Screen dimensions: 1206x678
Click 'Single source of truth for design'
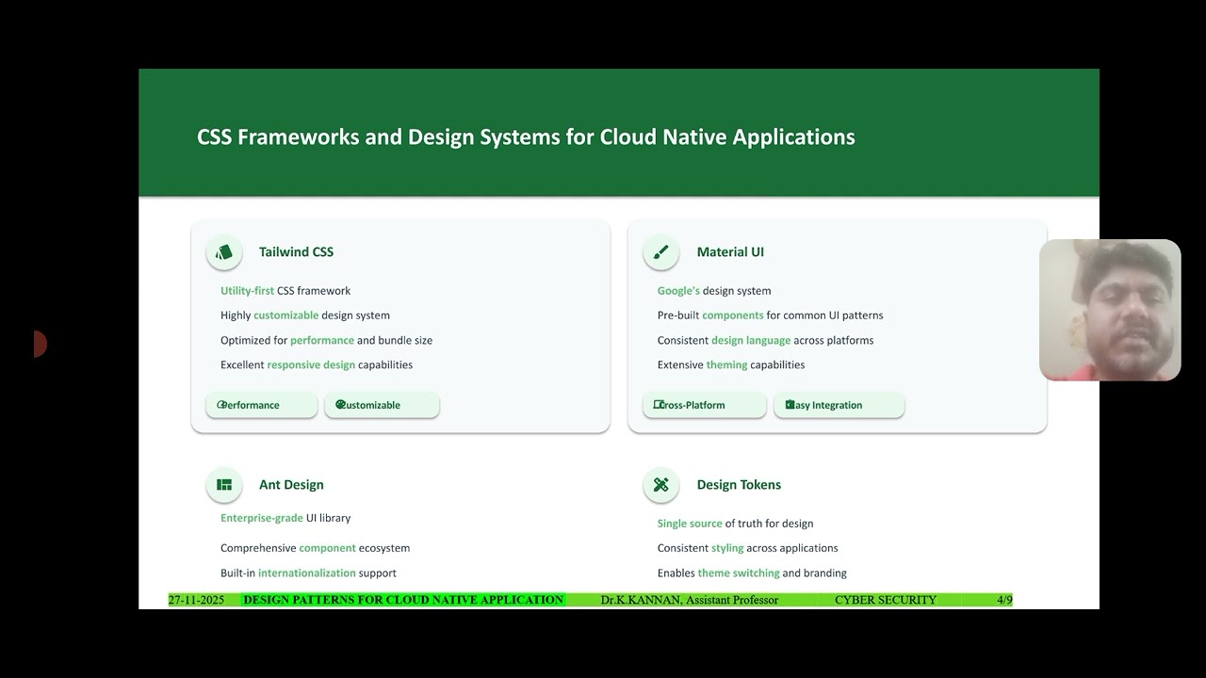point(735,524)
